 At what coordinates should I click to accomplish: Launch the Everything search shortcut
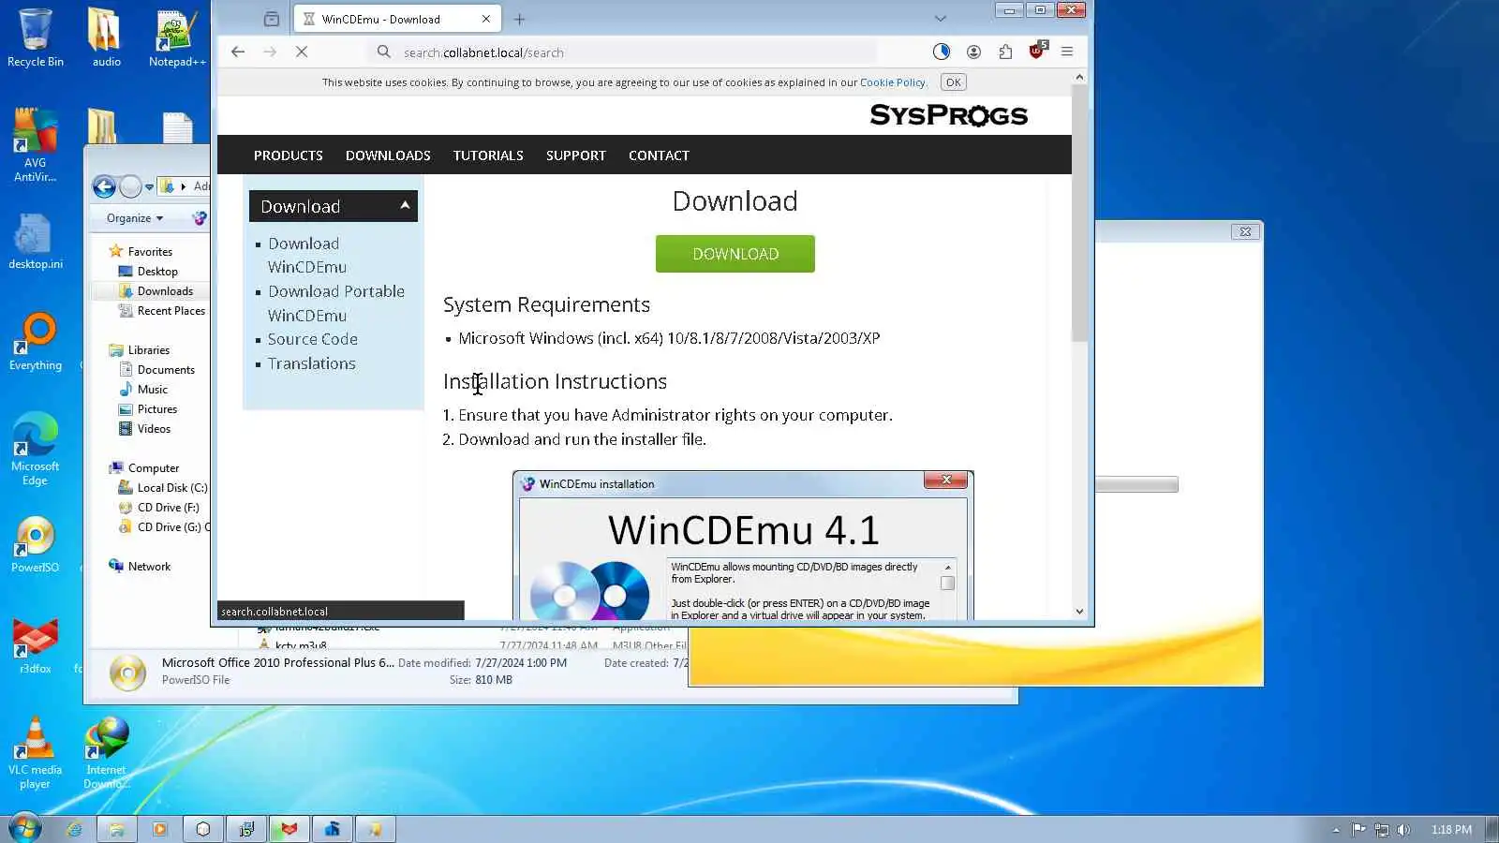point(36,342)
